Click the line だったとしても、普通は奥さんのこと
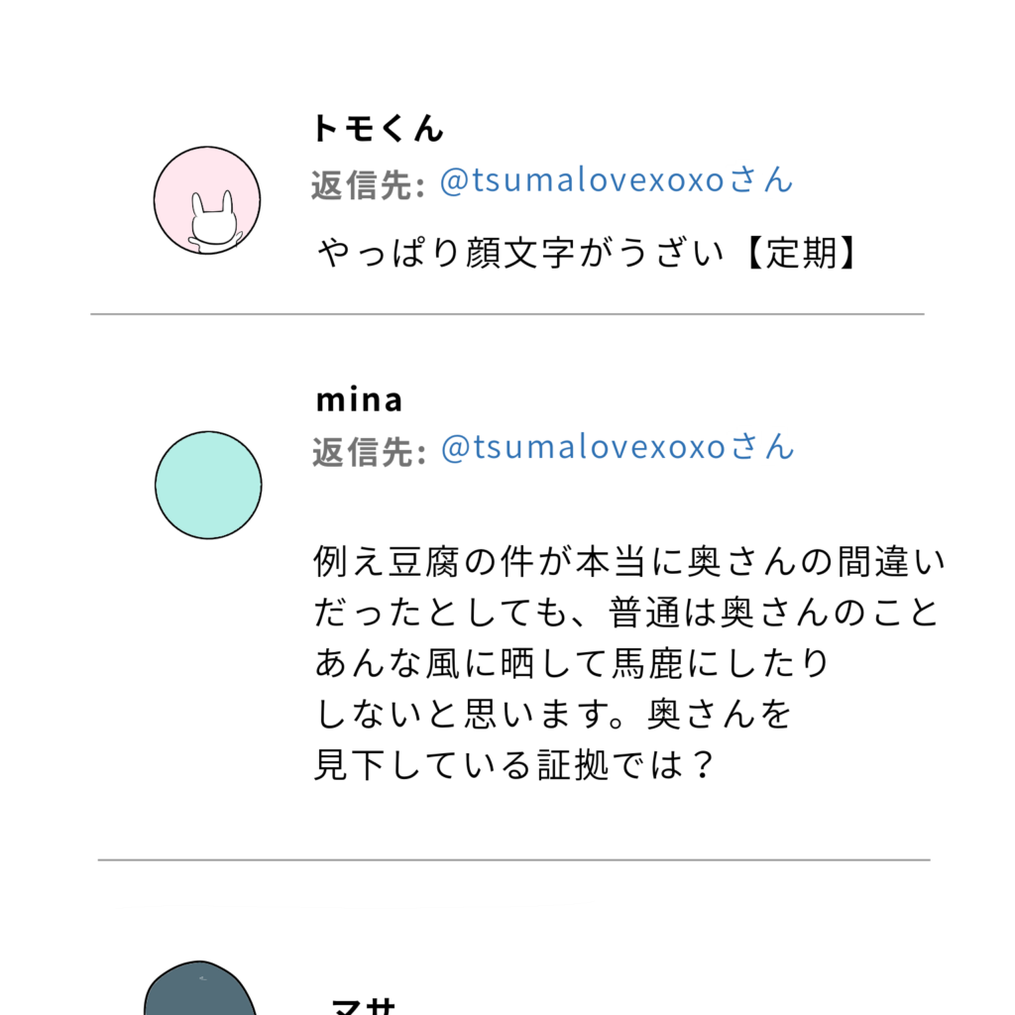Image resolution: width=1015 pixels, height=1015 pixels. [626, 613]
